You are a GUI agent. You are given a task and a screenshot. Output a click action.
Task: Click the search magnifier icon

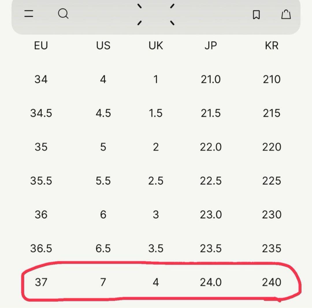click(x=63, y=14)
